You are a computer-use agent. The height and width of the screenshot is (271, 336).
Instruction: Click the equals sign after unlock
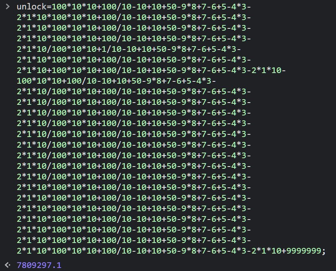pyautogui.click(x=49, y=7)
